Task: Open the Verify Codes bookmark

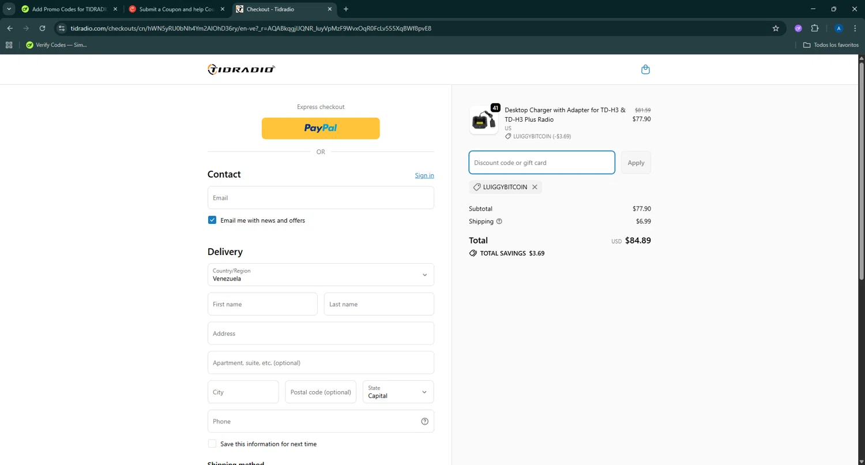Action: coord(57,45)
